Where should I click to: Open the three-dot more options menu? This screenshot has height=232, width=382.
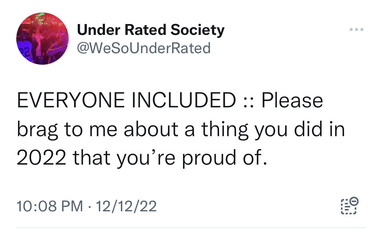coord(357,29)
